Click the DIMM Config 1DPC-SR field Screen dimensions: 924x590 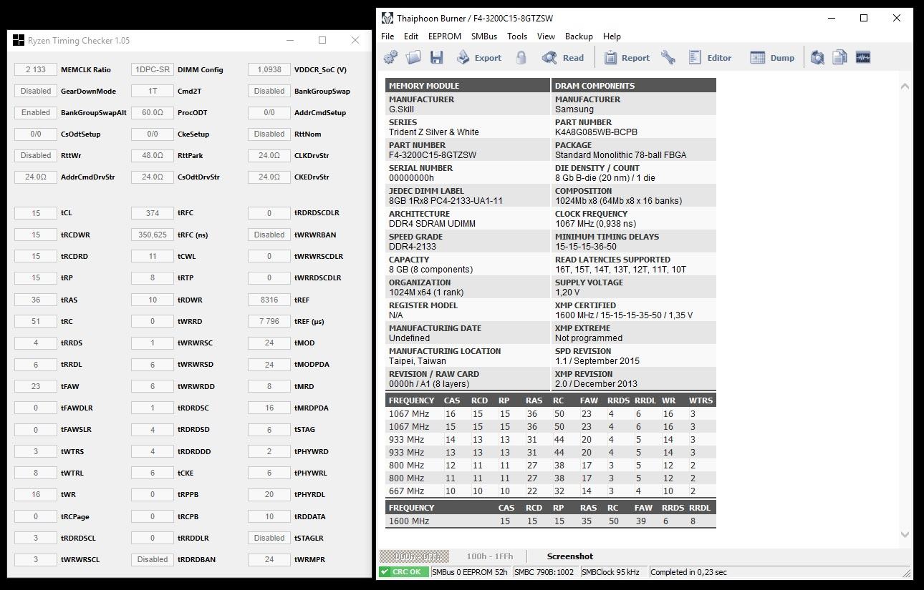point(153,69)
